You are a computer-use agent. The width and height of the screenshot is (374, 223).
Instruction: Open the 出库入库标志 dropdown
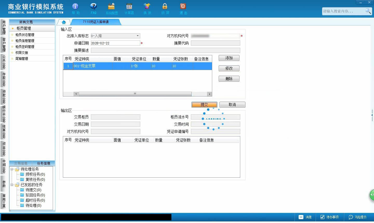(138, 36)
